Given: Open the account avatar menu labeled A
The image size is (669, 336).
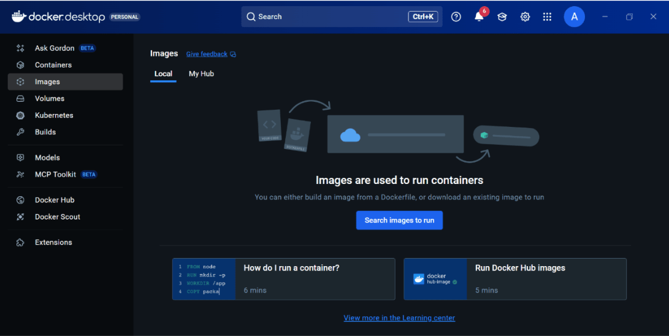Looking at the screenshot, I should pos(575,17).
